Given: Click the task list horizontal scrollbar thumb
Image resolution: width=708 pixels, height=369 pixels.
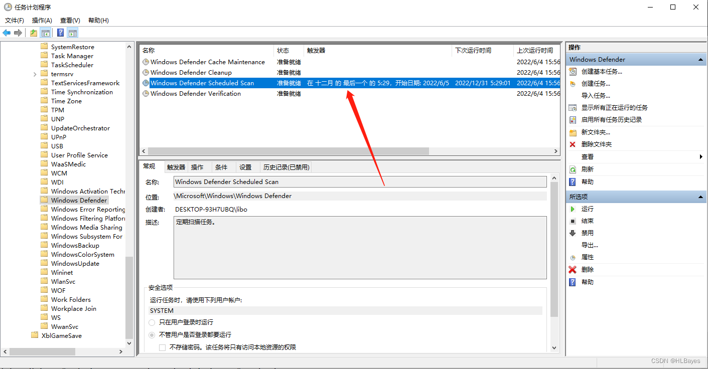Looking at the screenshot, I should (289, 151).
